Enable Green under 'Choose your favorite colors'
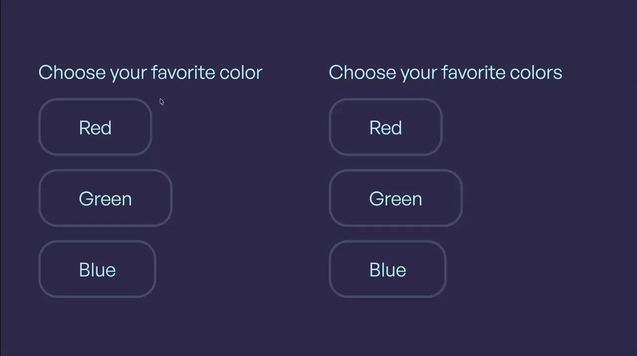Viewport: 637px width, 356px height. [x=395, y=198]
